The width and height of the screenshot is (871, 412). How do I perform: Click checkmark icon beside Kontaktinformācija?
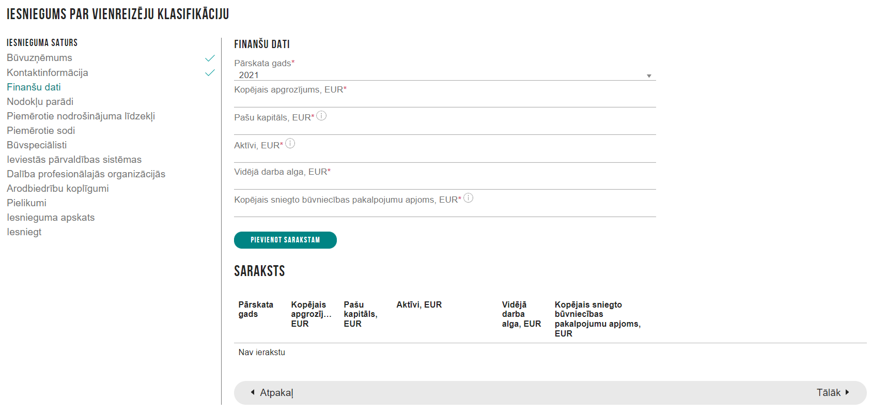coord(210,73)
